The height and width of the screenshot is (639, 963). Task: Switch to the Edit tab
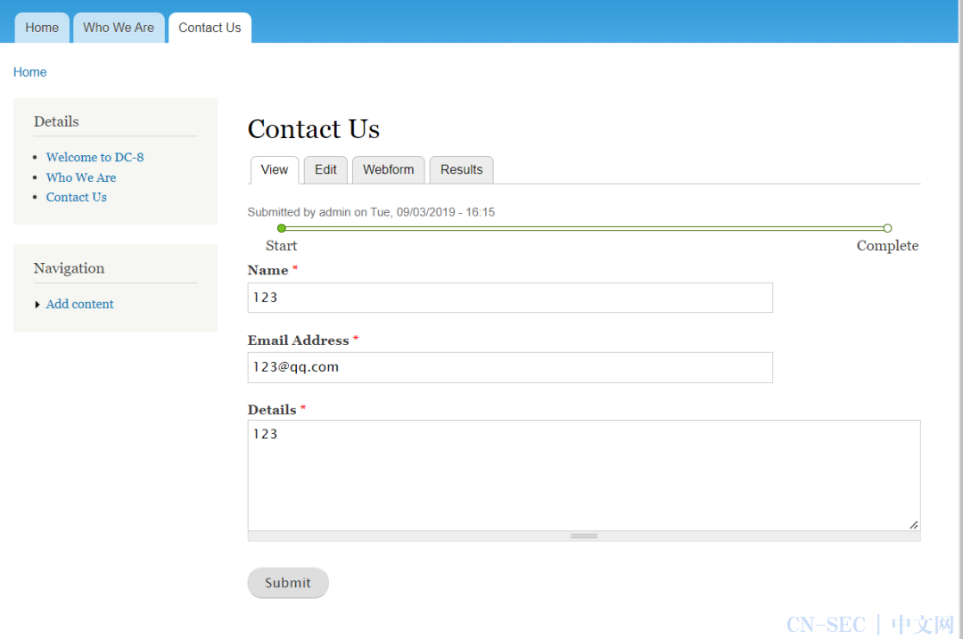pos(325,170)
